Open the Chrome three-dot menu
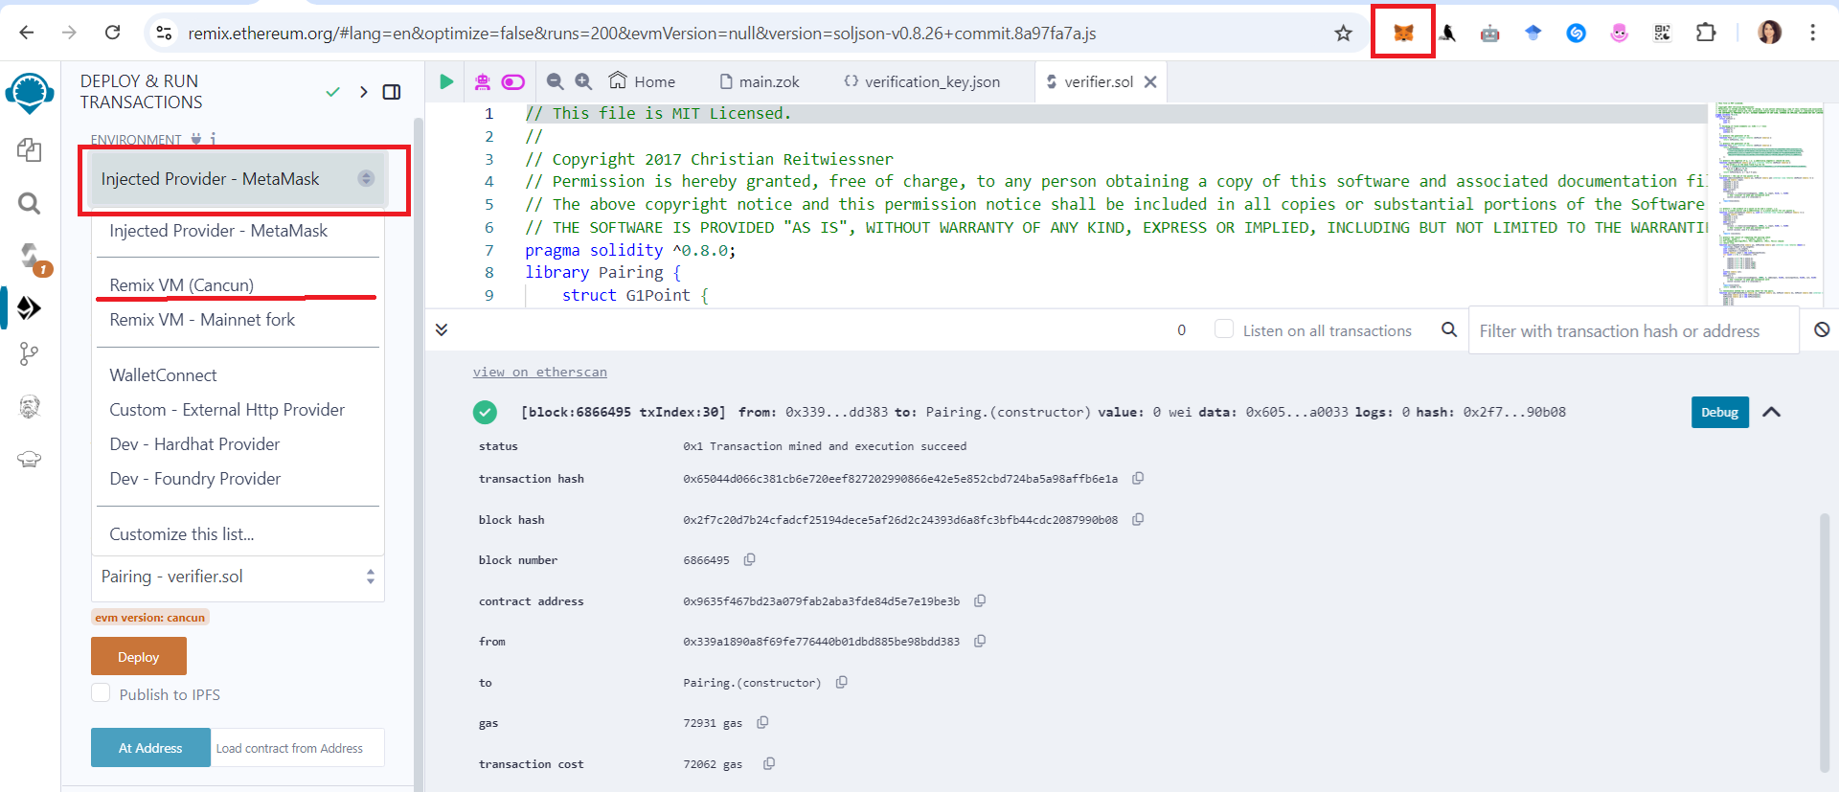This screenshot has height=792, width=1839. pyautogui.click(x=1812, y=33)
